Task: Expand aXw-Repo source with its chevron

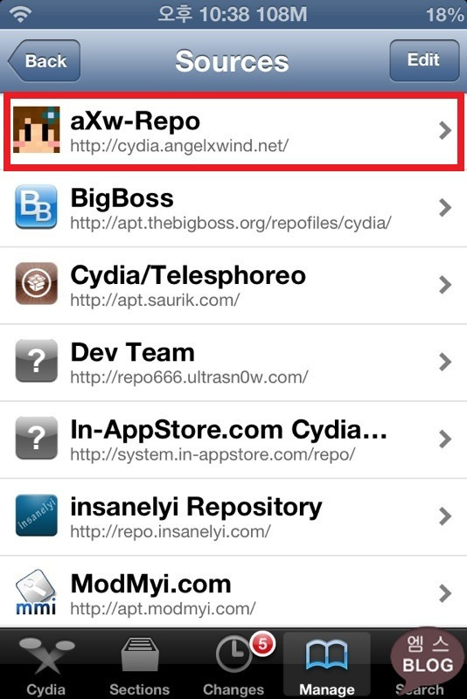Action: click(444, 130)
